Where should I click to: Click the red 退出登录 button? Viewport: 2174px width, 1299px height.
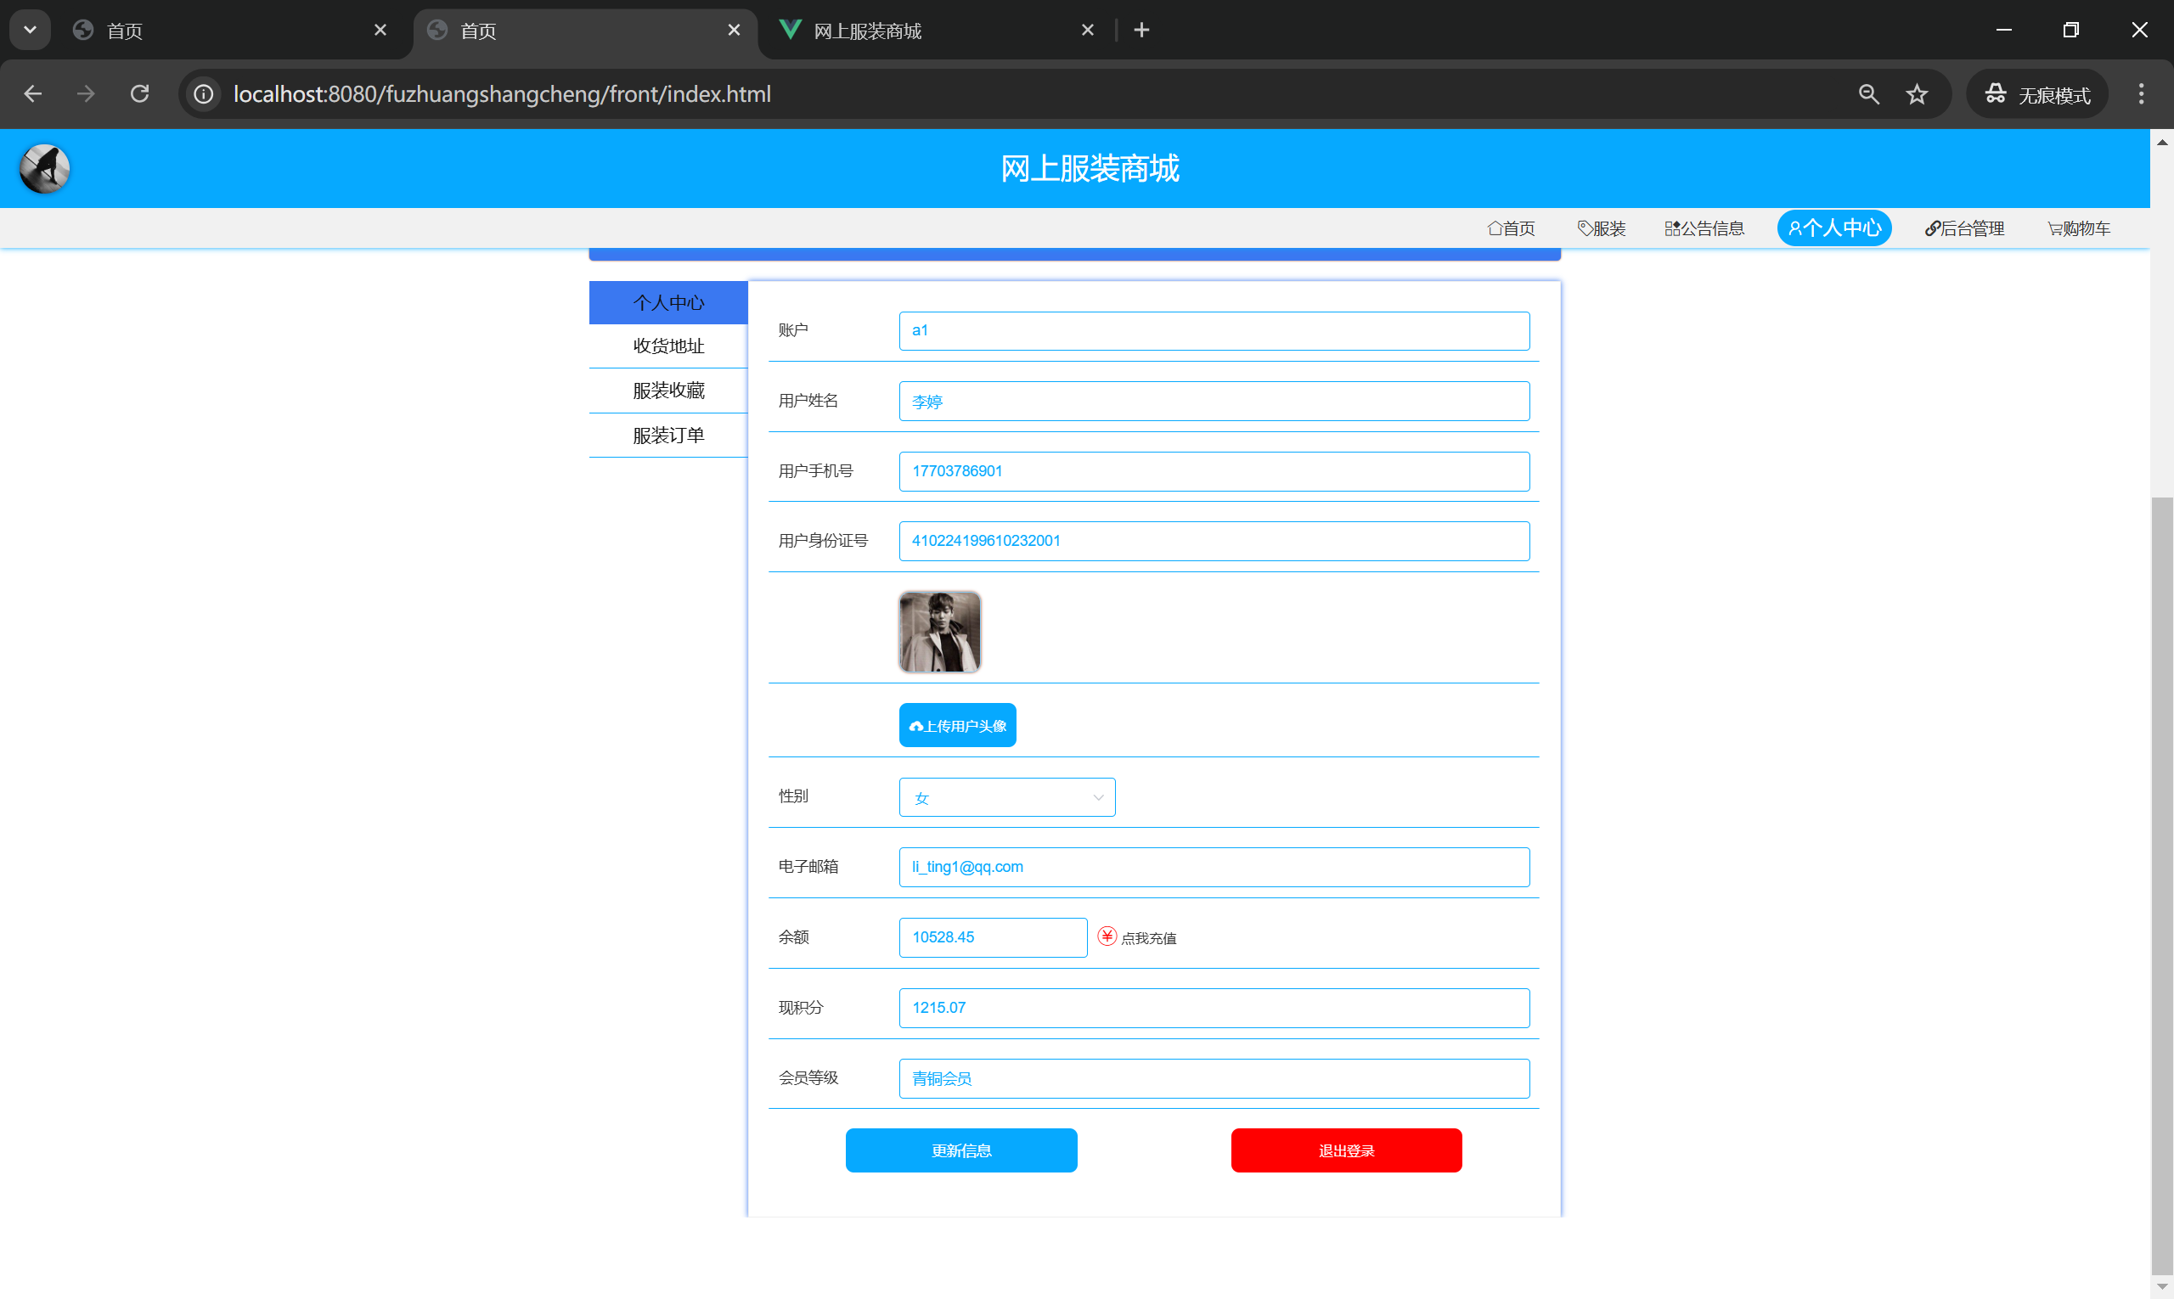[1347, 1150]
